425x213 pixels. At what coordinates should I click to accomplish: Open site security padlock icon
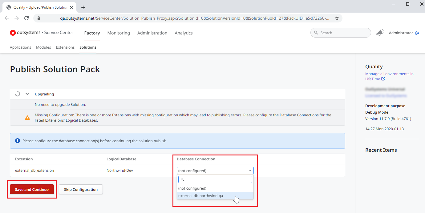(39, 18)
